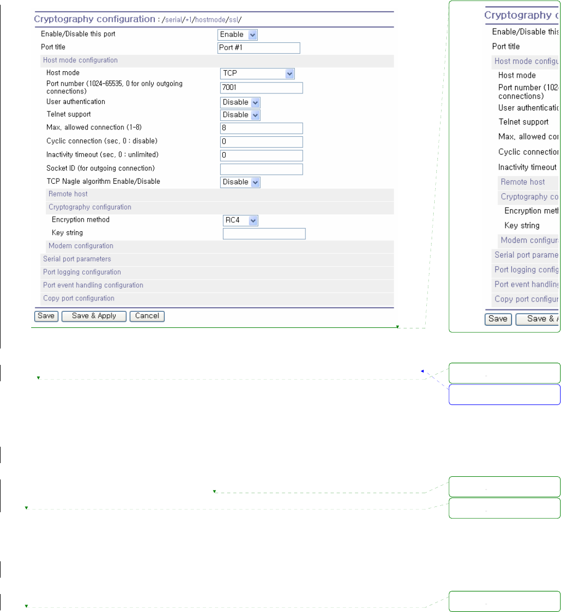561x612 pixels.
Task: Follow the *1 breadcrumb link
Action: click(188, 20)
